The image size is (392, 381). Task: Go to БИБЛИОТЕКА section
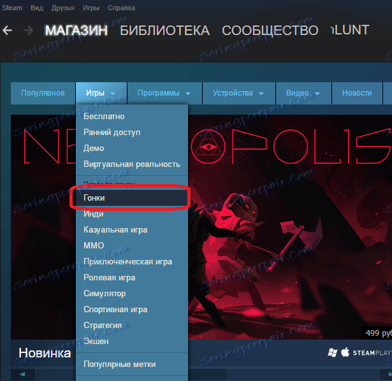click(x=164, y=31)
